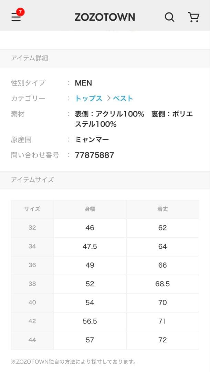The width and height of the screenshot is (210, 372).
Task: Select the size 34 row label
Action: [32, 246]
